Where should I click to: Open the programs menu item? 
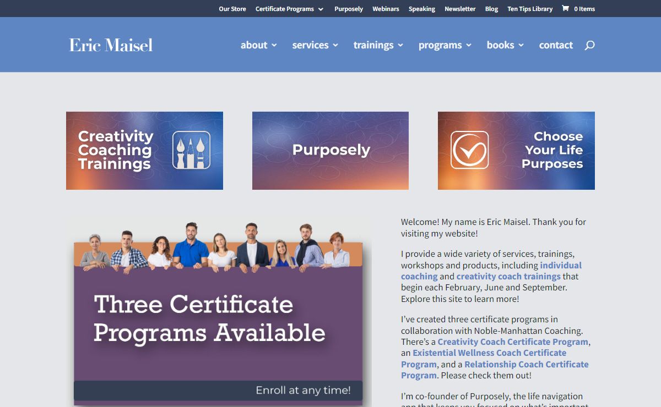440,45
